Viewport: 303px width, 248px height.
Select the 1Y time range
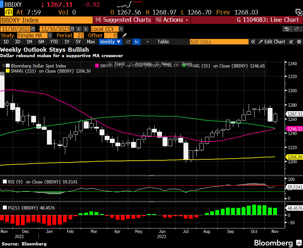(x=67, y=42)
